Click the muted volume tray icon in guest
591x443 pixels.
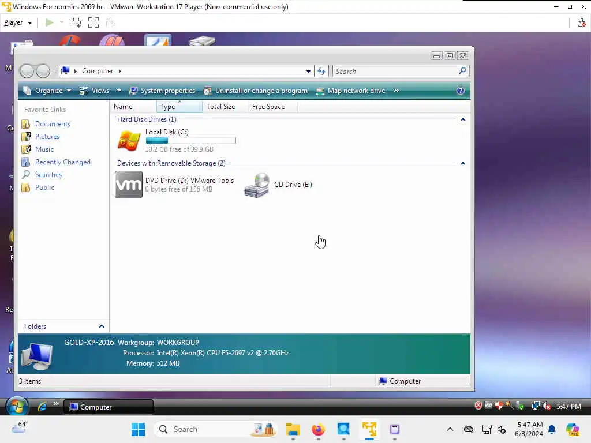point(547,406)
